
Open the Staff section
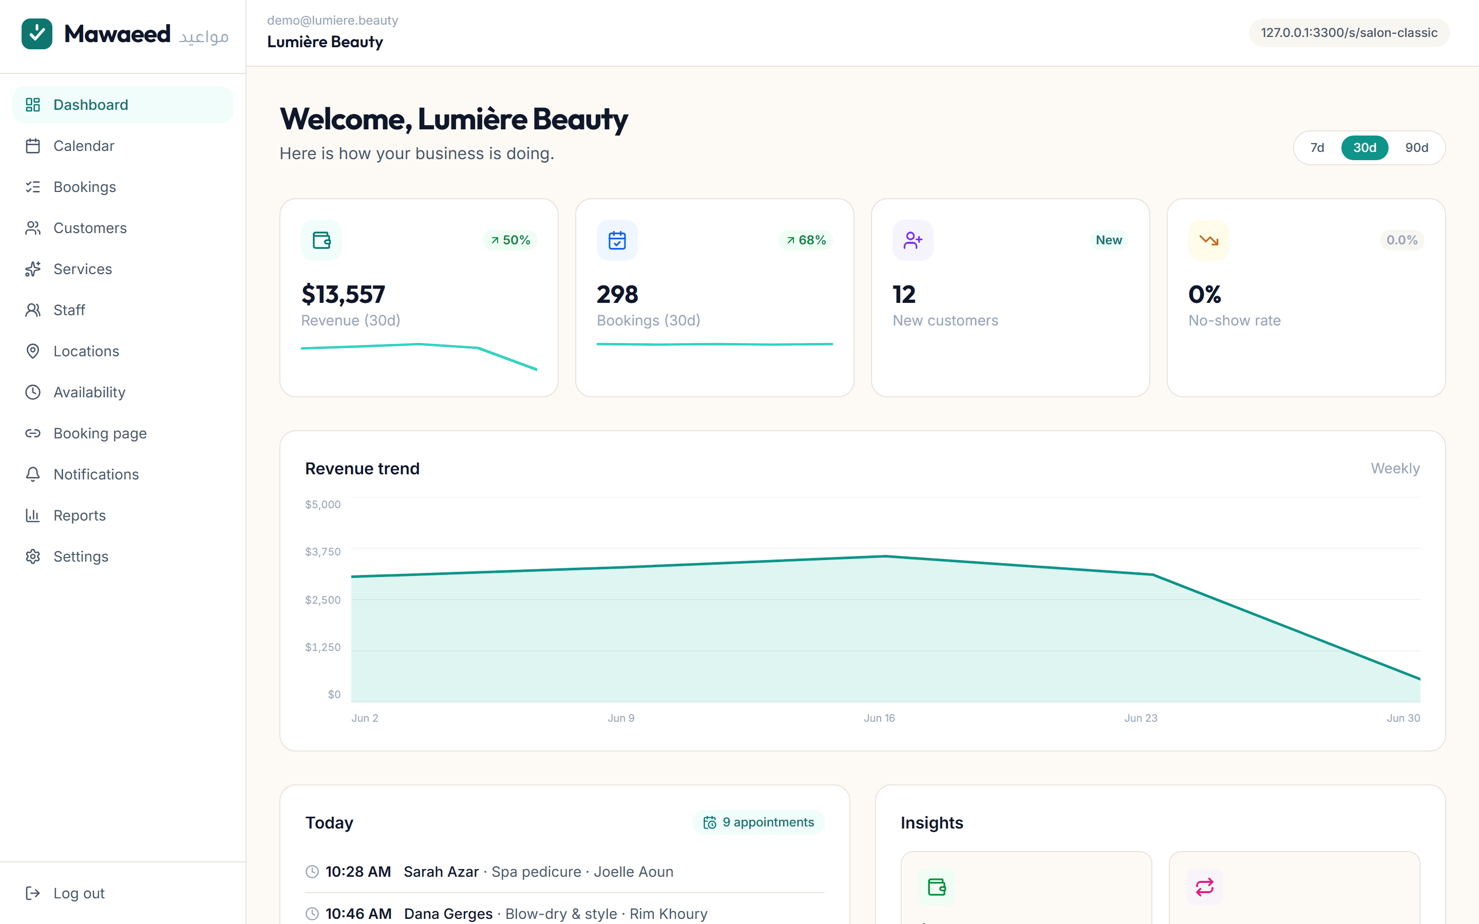[123, 310]
